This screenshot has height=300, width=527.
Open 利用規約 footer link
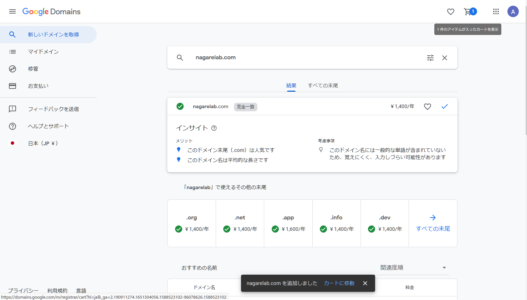click(x=57, y=291)
